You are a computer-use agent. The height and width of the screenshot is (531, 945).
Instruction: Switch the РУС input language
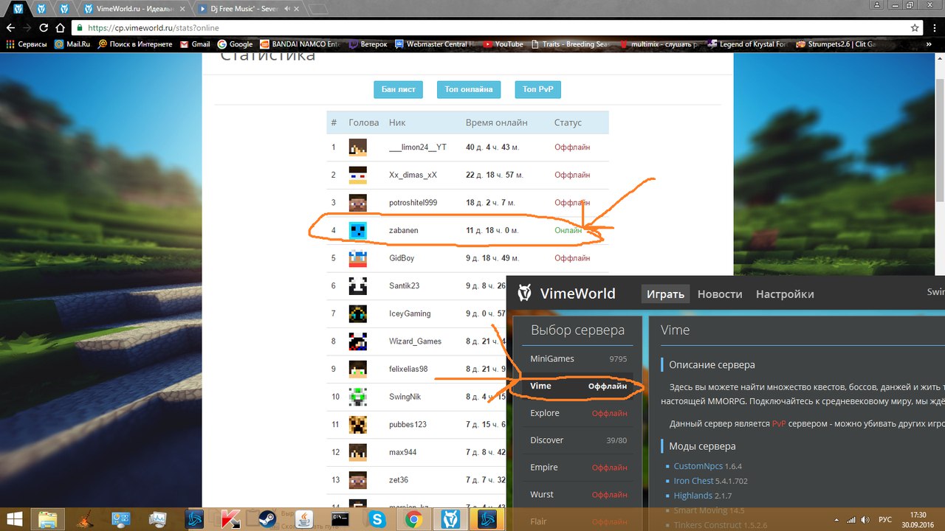(885, 520)
